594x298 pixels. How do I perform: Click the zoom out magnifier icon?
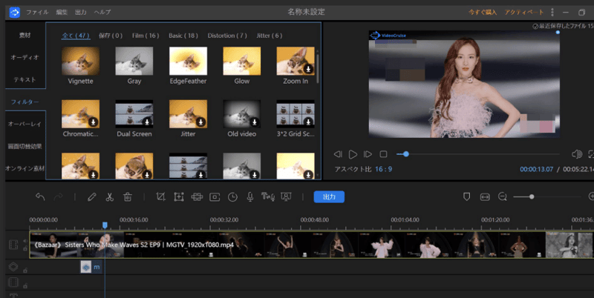pyautogui.click(x=503, y=196)
